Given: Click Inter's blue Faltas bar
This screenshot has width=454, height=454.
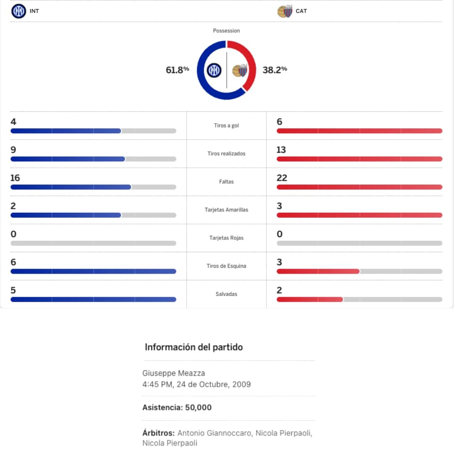Looking at the screenshot, I should 71,187.
